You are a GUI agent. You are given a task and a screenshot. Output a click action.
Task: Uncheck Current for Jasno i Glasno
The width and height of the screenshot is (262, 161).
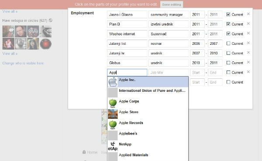click(228, 14)
